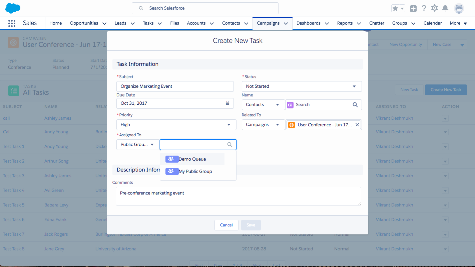
Task: Click the user avatar profile icon
Action: pos(459,8)
